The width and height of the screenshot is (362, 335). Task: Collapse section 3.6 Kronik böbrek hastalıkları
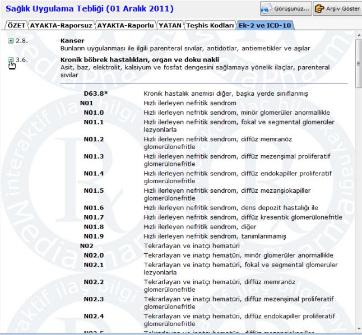(x=11, y=59)
